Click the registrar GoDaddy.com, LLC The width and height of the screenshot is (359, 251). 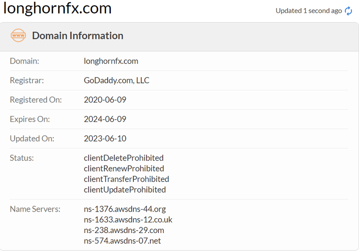pos(117,80)
